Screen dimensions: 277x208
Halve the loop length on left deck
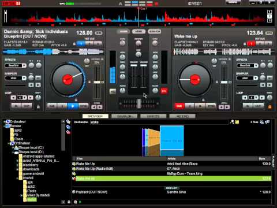[13, 98]
